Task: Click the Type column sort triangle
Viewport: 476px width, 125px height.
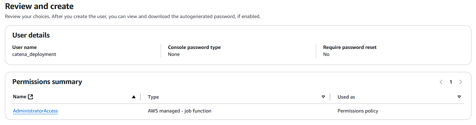Action: 323,97
